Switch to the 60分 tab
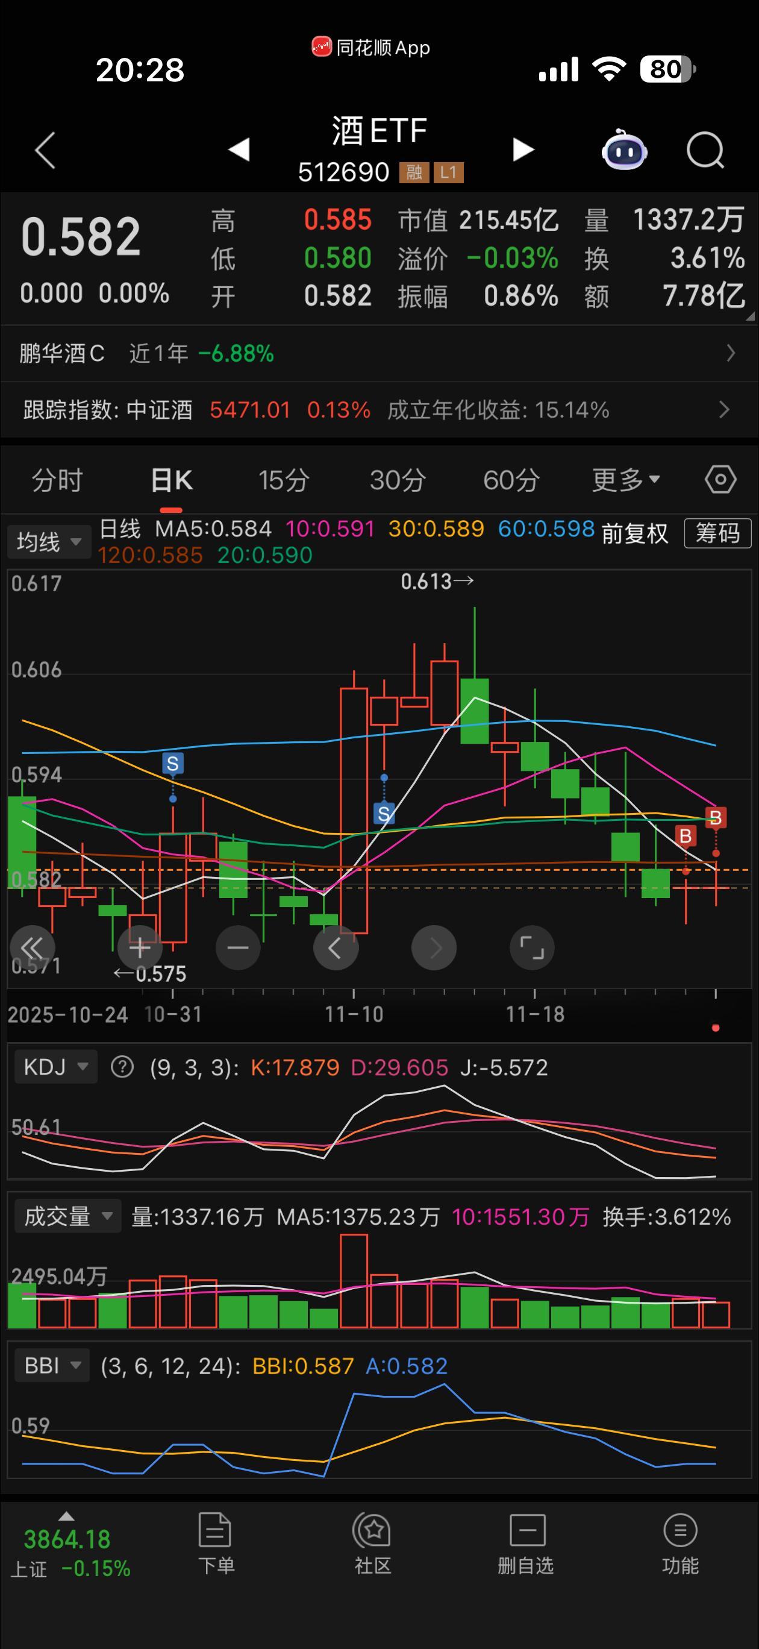The height and width of the screenshot is (1649, 759). click(511, 480)
